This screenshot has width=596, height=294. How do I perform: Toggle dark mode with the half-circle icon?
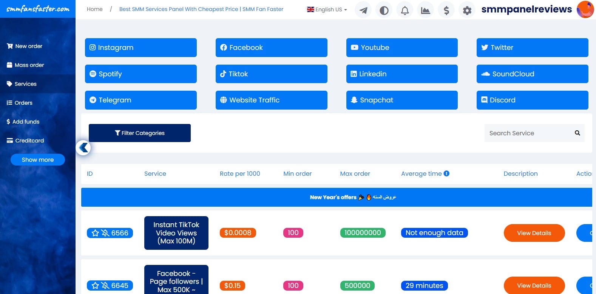point(384,10)
